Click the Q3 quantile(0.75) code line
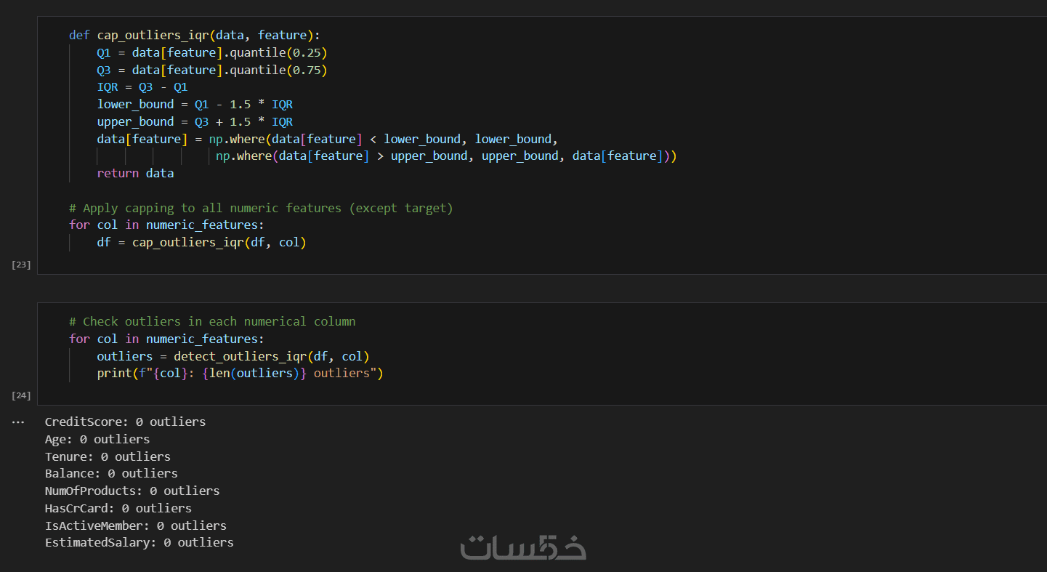This screenshot has height=572, width=1047. click(211, 70)
